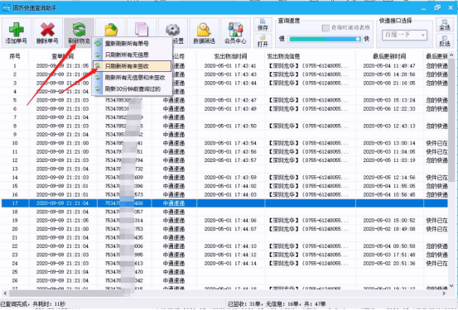The width and height of the screenshot is (458, 310).
Task: Click 中通速递 cell in row 7
Action: 174,117
